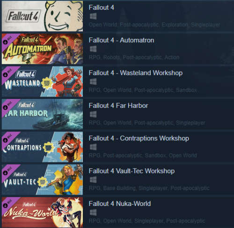
Task: Click the DLC badge on the Far Harbor banner
Action: click(x=8, y=106)
